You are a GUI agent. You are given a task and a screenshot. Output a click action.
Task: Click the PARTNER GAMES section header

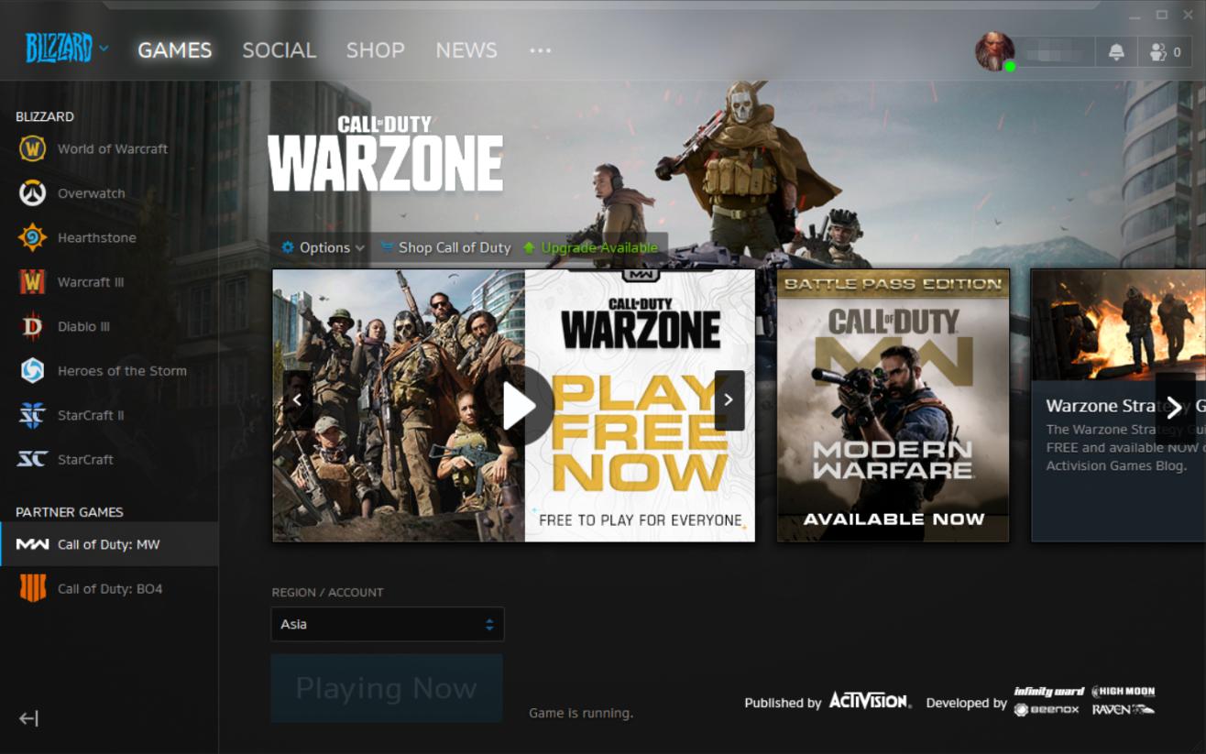tap(70, 512)
